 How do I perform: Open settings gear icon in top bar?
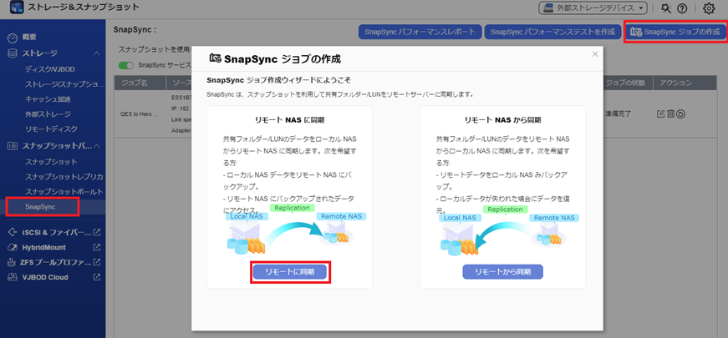coord(709,8)
